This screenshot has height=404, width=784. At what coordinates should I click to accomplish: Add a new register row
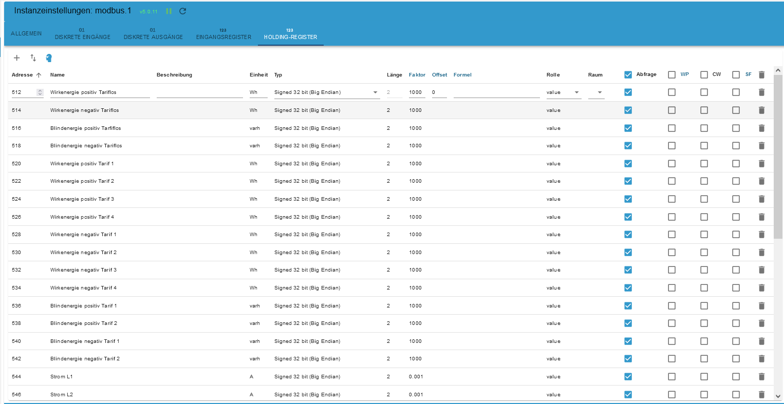point(16,58)
